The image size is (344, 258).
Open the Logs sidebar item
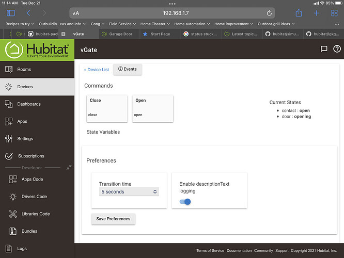(37, 249)
